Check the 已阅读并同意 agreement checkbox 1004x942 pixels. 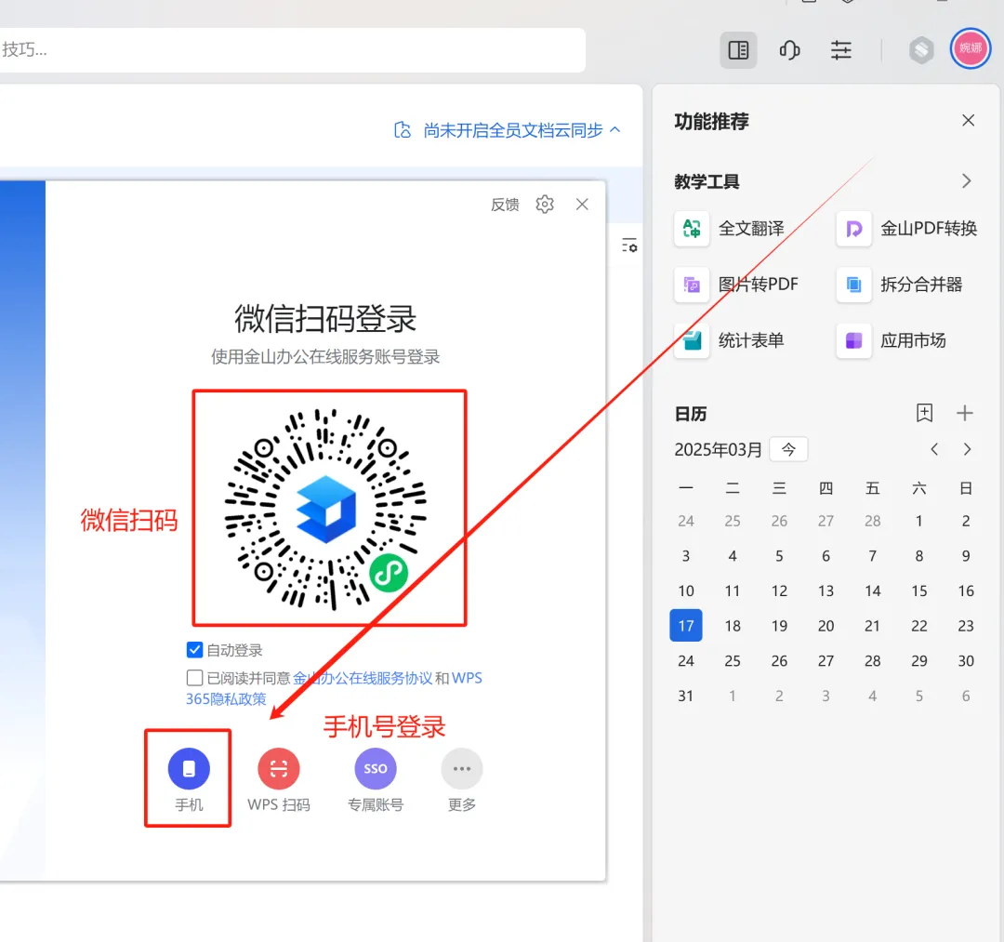click(194, 678)
